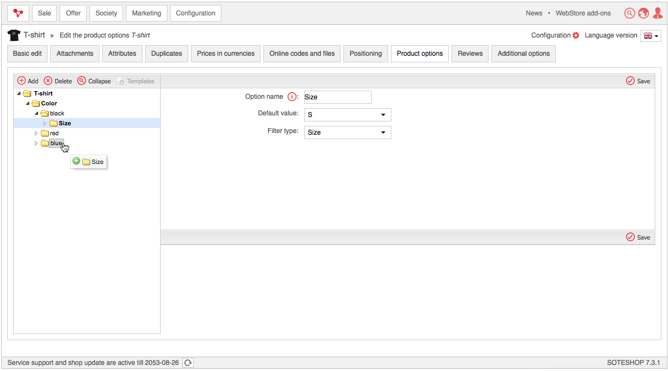Add a new option to the tree
Screen dimensions: 668x371
point(28,81)
